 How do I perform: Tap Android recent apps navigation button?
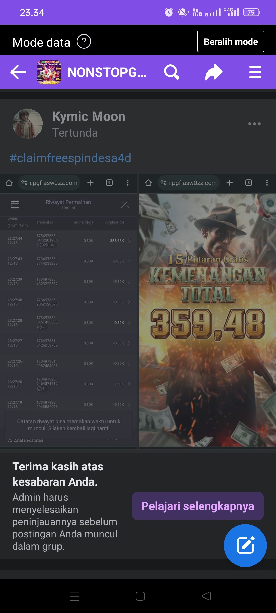click(74, 596)
